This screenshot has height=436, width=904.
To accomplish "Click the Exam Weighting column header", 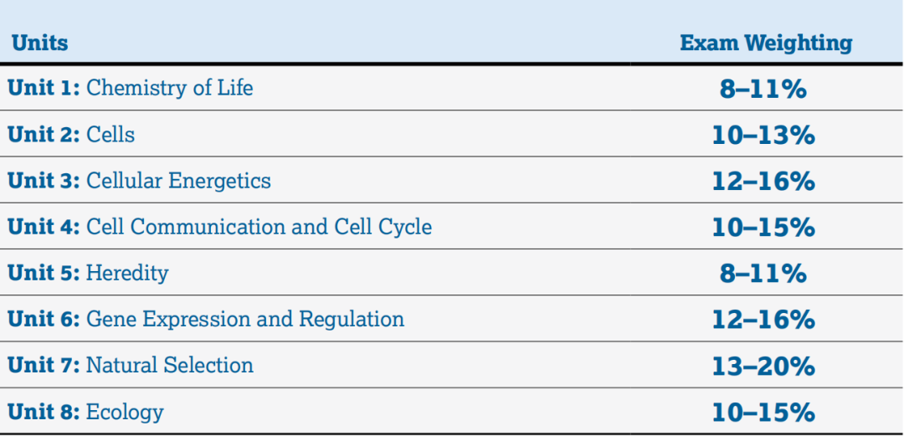I will tap(766, 43).
